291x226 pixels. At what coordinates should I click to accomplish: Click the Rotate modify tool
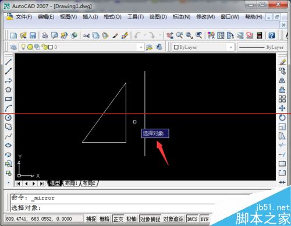[282, 118]
